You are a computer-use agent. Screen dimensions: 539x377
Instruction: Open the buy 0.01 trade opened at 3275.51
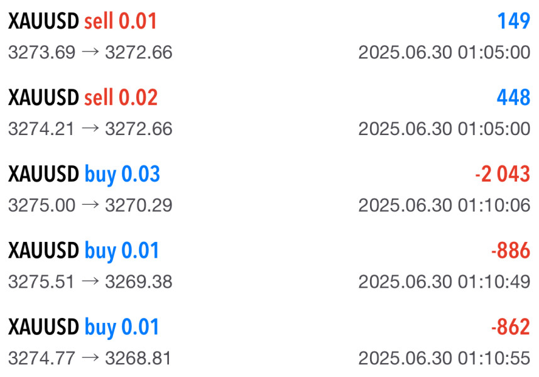[84, 251]
